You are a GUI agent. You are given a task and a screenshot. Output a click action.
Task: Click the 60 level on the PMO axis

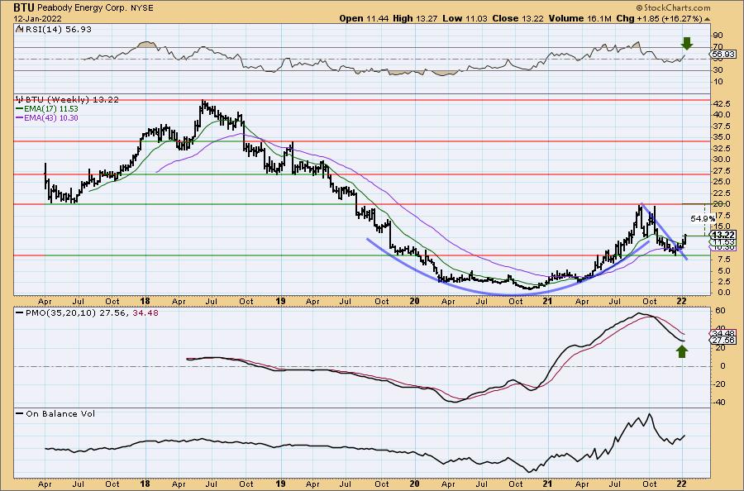[720, 311]
